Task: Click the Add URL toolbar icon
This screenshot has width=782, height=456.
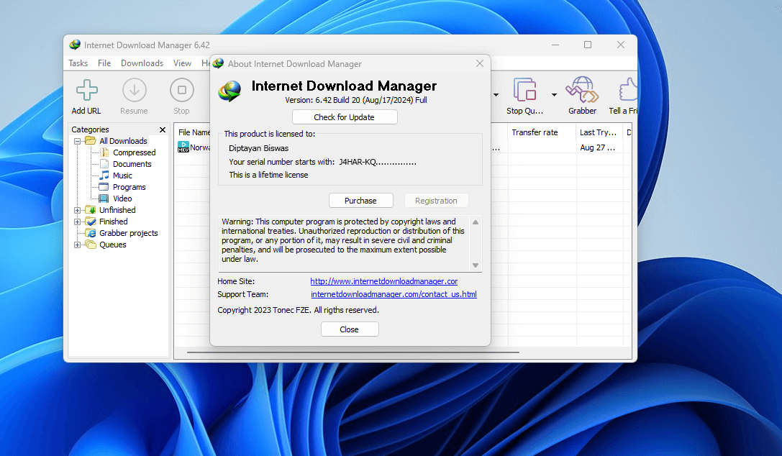Action: point(86,91)
